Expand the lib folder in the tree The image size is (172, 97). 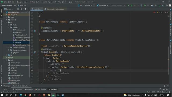[6, 55]
